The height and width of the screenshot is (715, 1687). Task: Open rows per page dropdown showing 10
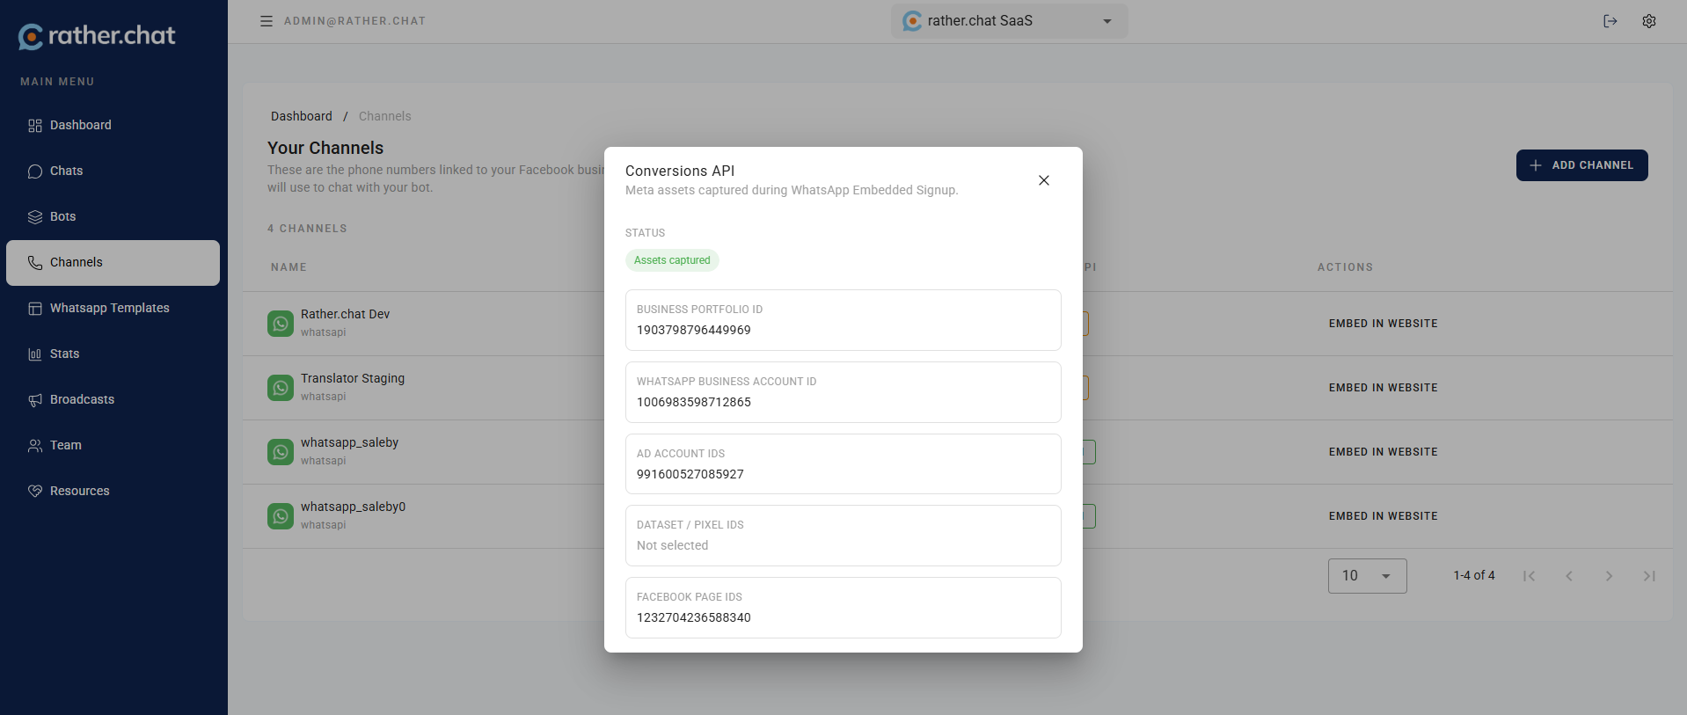1367,576
